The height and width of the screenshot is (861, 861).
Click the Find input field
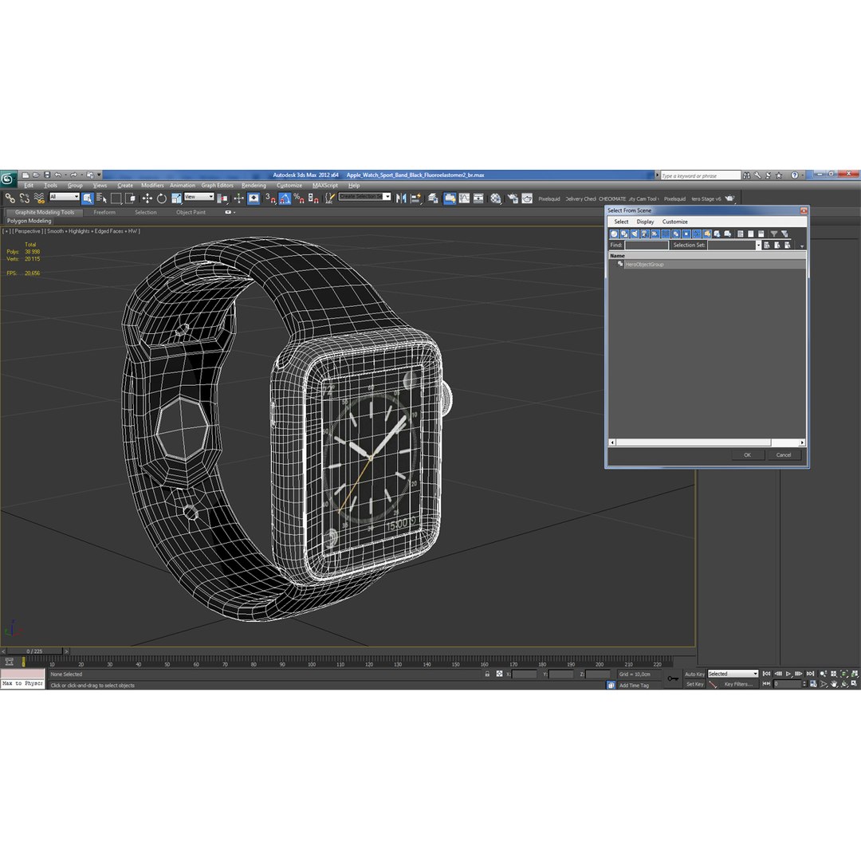click(647, 246)
